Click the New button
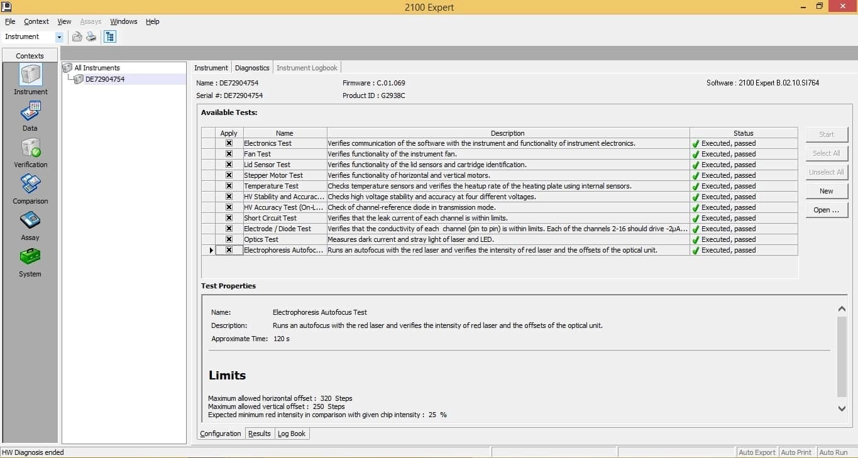858x458 pixels. 827,191
